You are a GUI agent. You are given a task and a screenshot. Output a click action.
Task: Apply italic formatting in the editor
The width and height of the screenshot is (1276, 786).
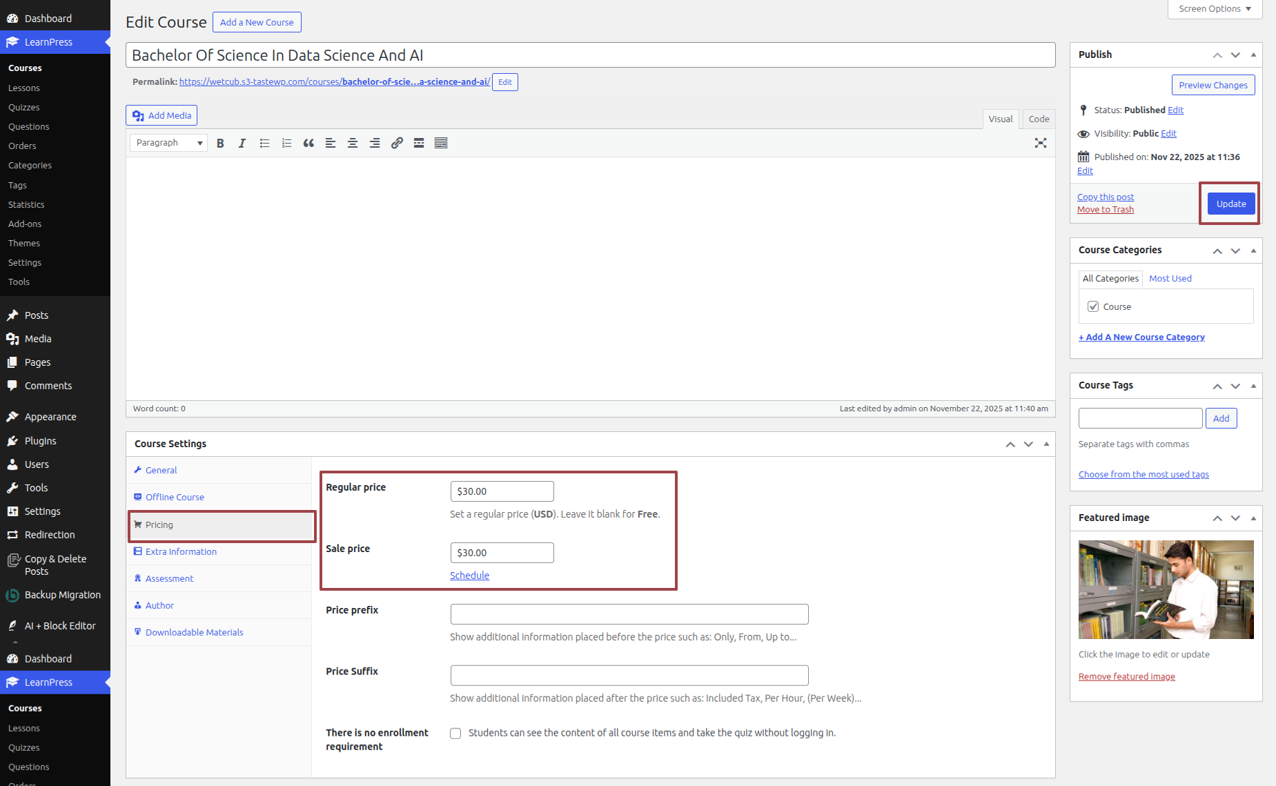click(242, 143)
